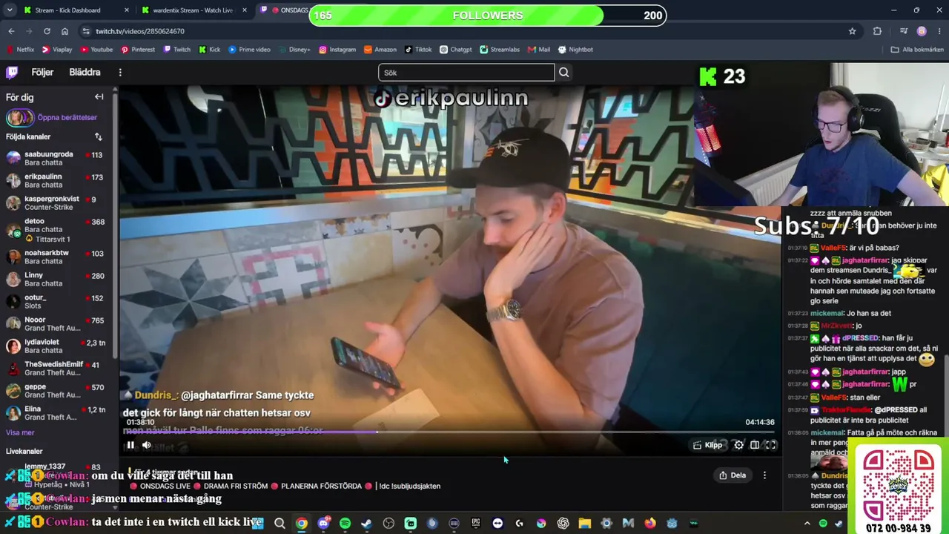Image resolution: width=949 pixels, height=534 pixels.
Task: Enter fullscreen video mode
Action: (771, 445)
